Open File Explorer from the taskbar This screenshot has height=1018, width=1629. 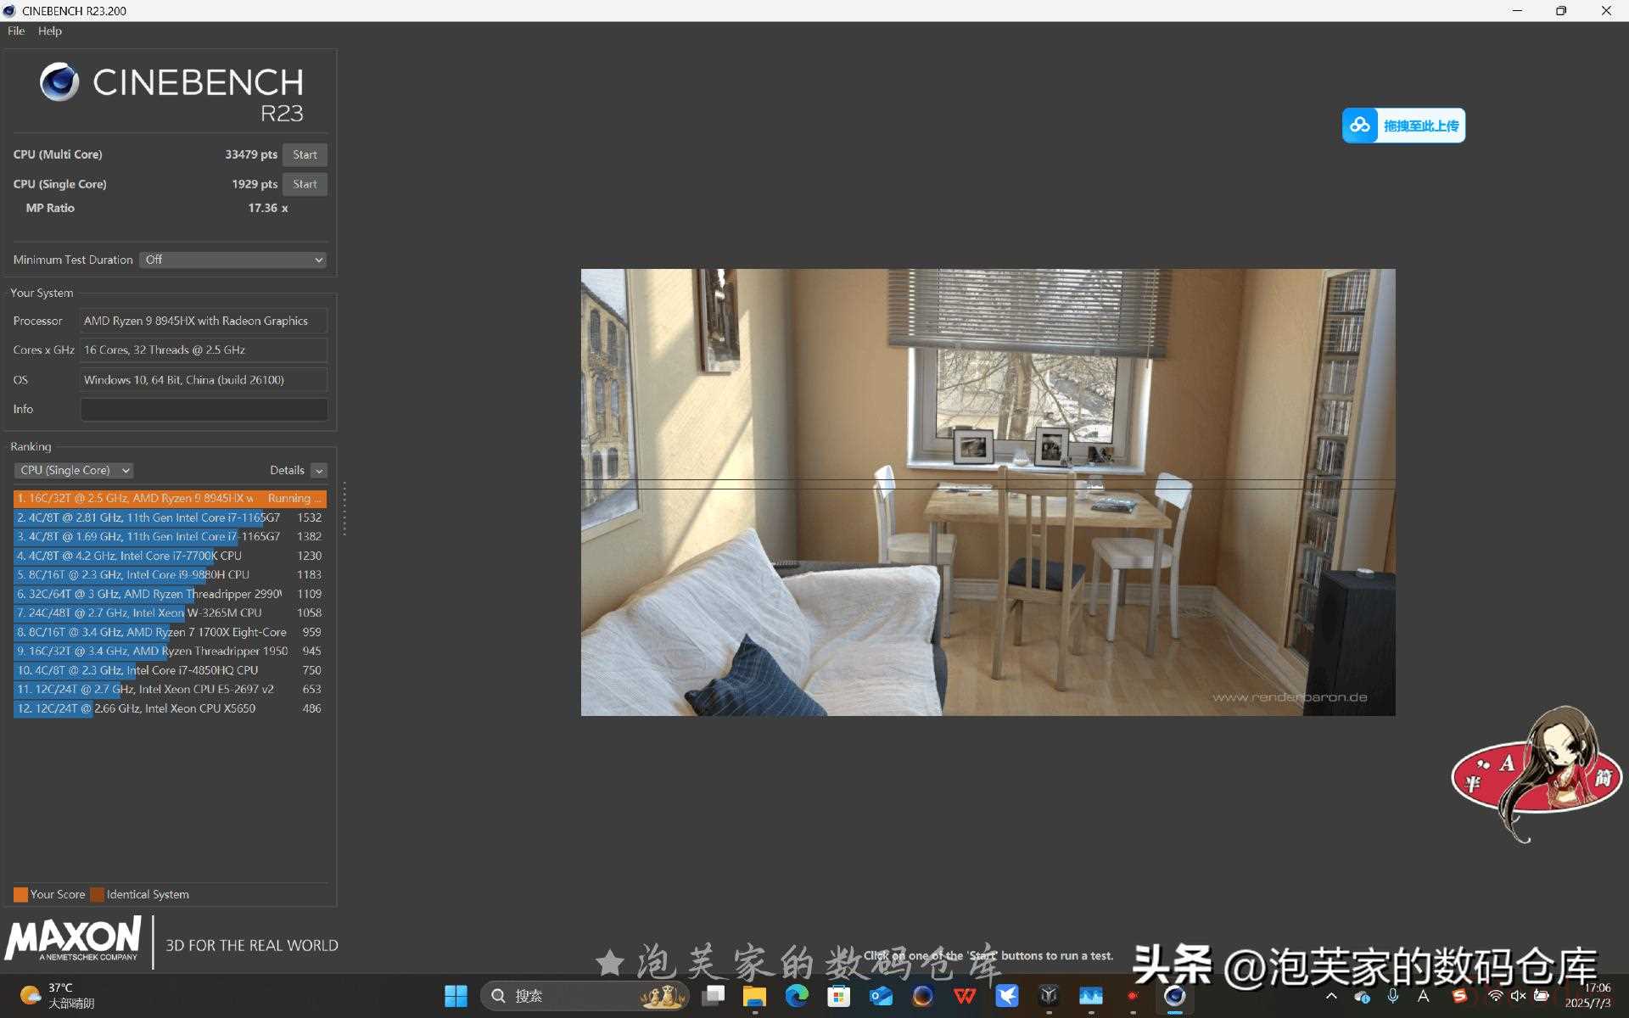754,996
